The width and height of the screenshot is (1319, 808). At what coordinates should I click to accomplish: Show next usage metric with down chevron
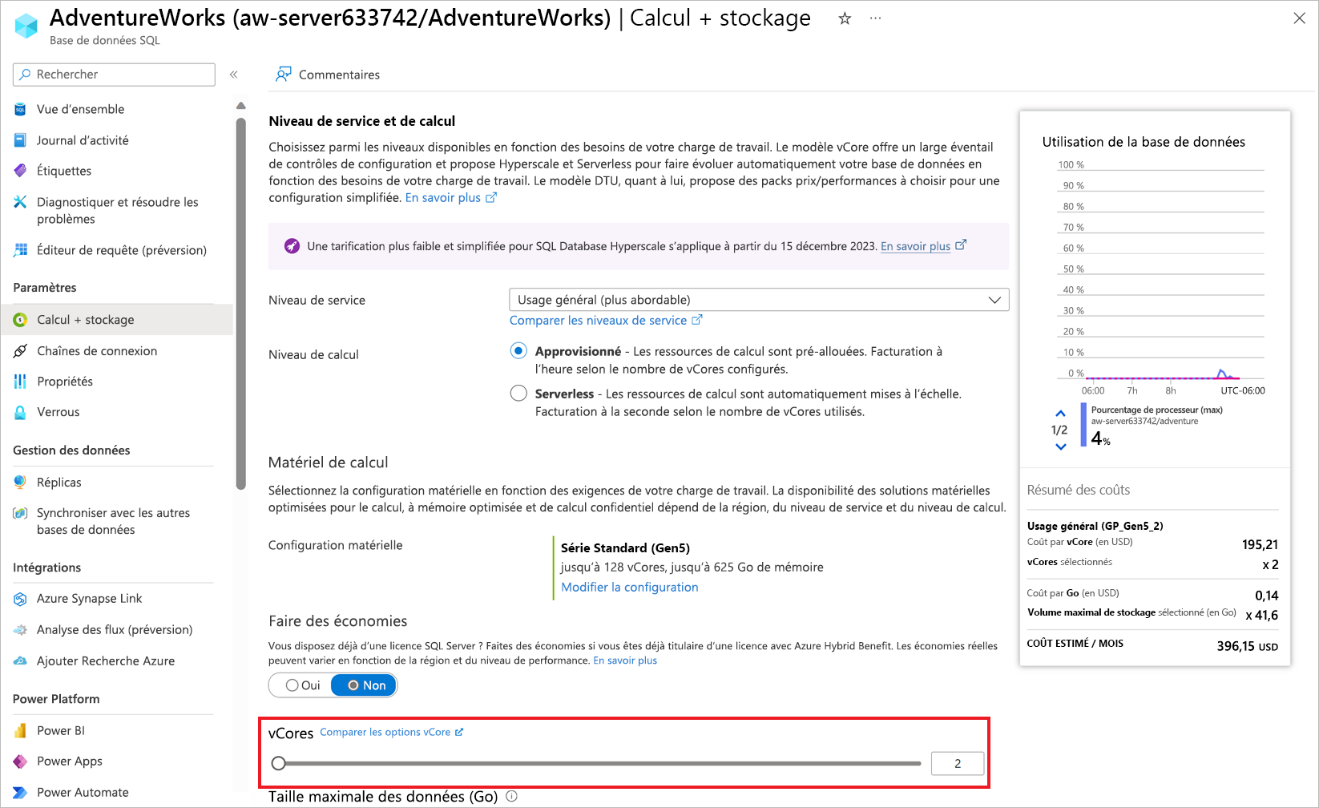(x=1060, y=447)
